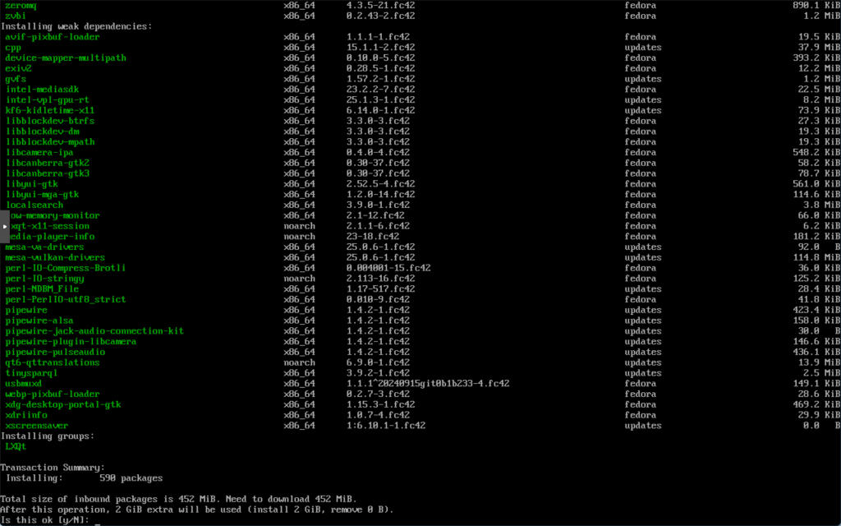Image resolution: width=841 pixels, height=526 pixels.
Task: Select the version '4.3.5-21.fc42'
Action: click(x=380, y=6)
